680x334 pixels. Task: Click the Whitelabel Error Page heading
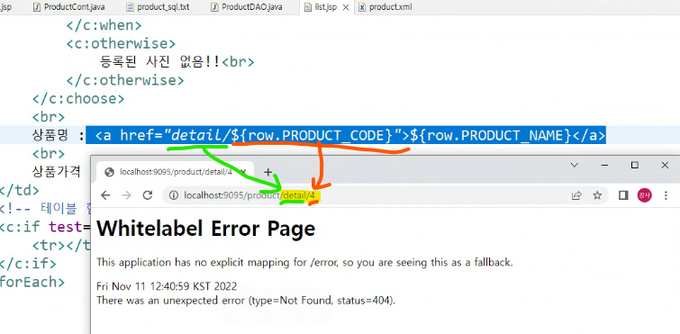(x=205, y=229)
